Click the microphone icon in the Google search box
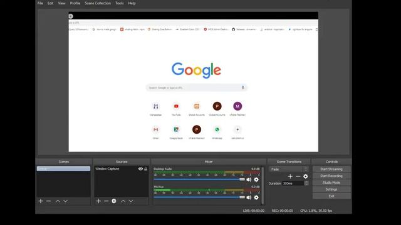Screen dimensions: 401x225 pyautogui.click(x=242, y=87)
